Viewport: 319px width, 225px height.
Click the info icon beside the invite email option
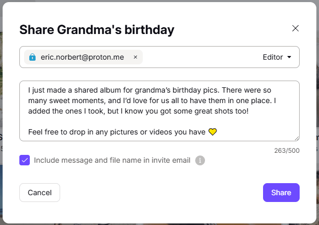[x=200, y=160]
